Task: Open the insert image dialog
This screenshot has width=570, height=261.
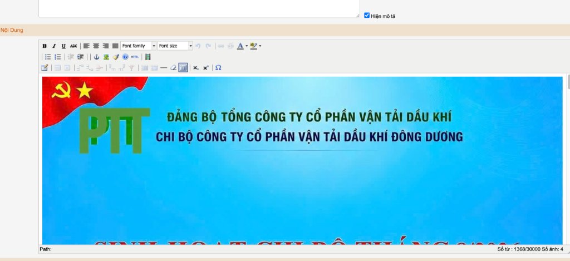Action: (106, 57)
